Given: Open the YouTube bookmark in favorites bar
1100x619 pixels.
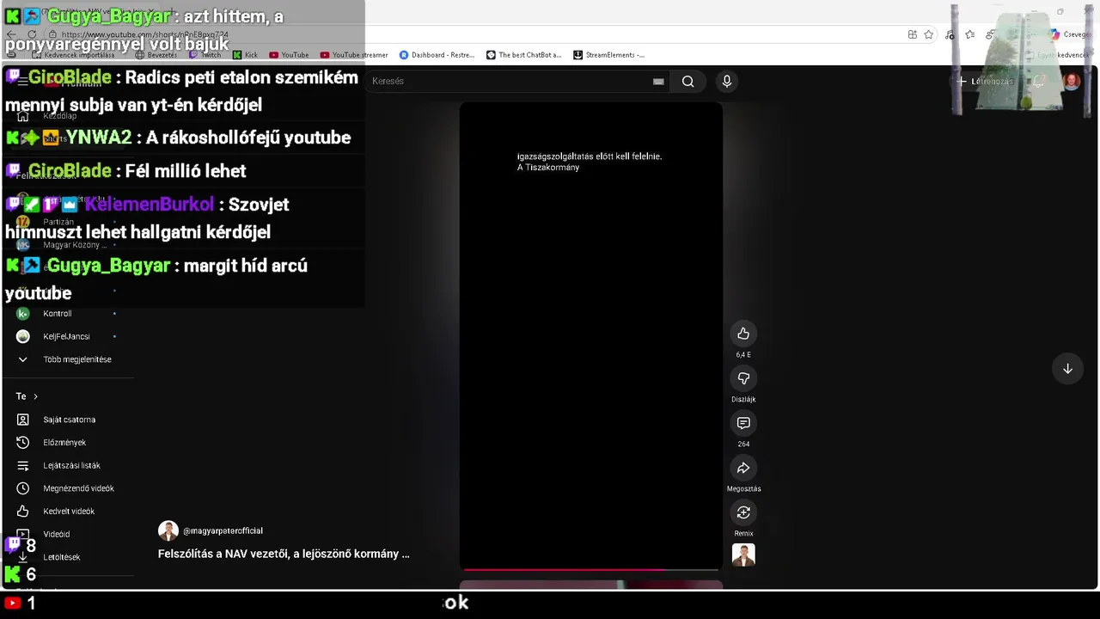Looking at the screenshot, I should pyautogui.click(x=289, y=55).
